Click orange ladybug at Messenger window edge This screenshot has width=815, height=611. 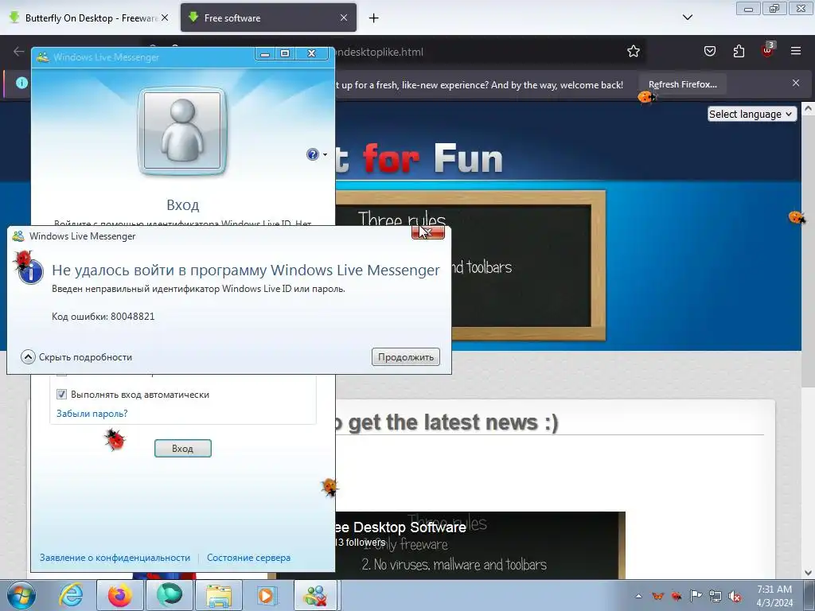[x=330, y=488]
